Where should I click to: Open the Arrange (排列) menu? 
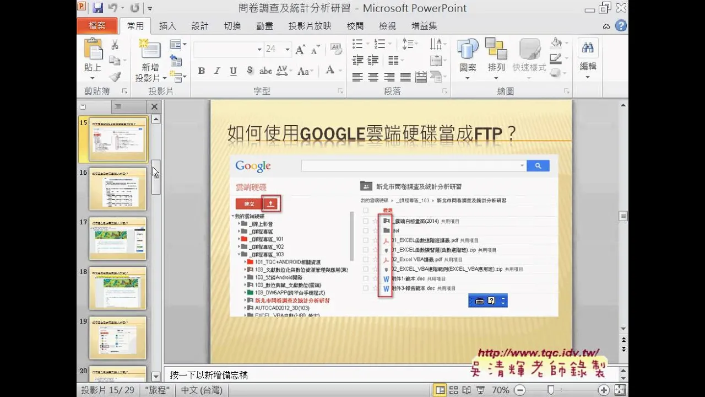[x=496, y=60]
